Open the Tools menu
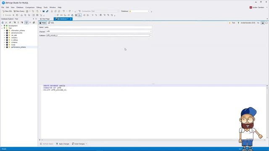The height and width of the screenshot is (151, 269). [45, 8]
